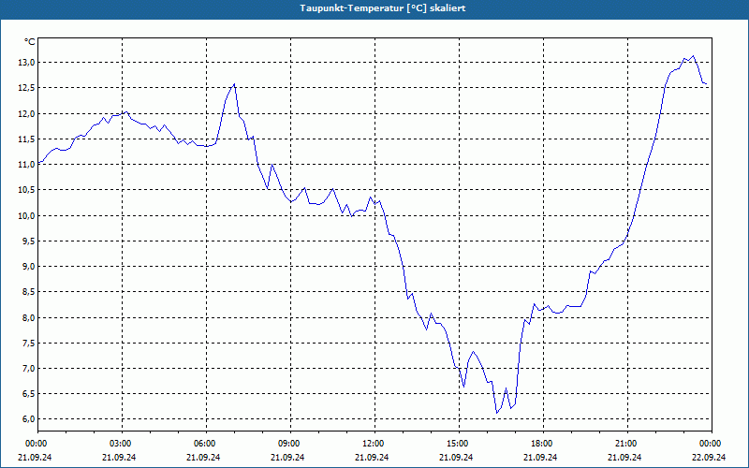The height and width of the screenshot is (468, 749).
Task: Click the 11,0 y-axis label
Action: click(26, 165)
